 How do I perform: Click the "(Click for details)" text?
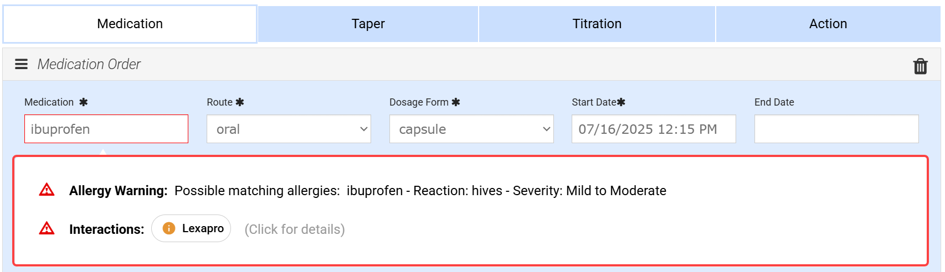pyautogui.click(x=295, y=229)
